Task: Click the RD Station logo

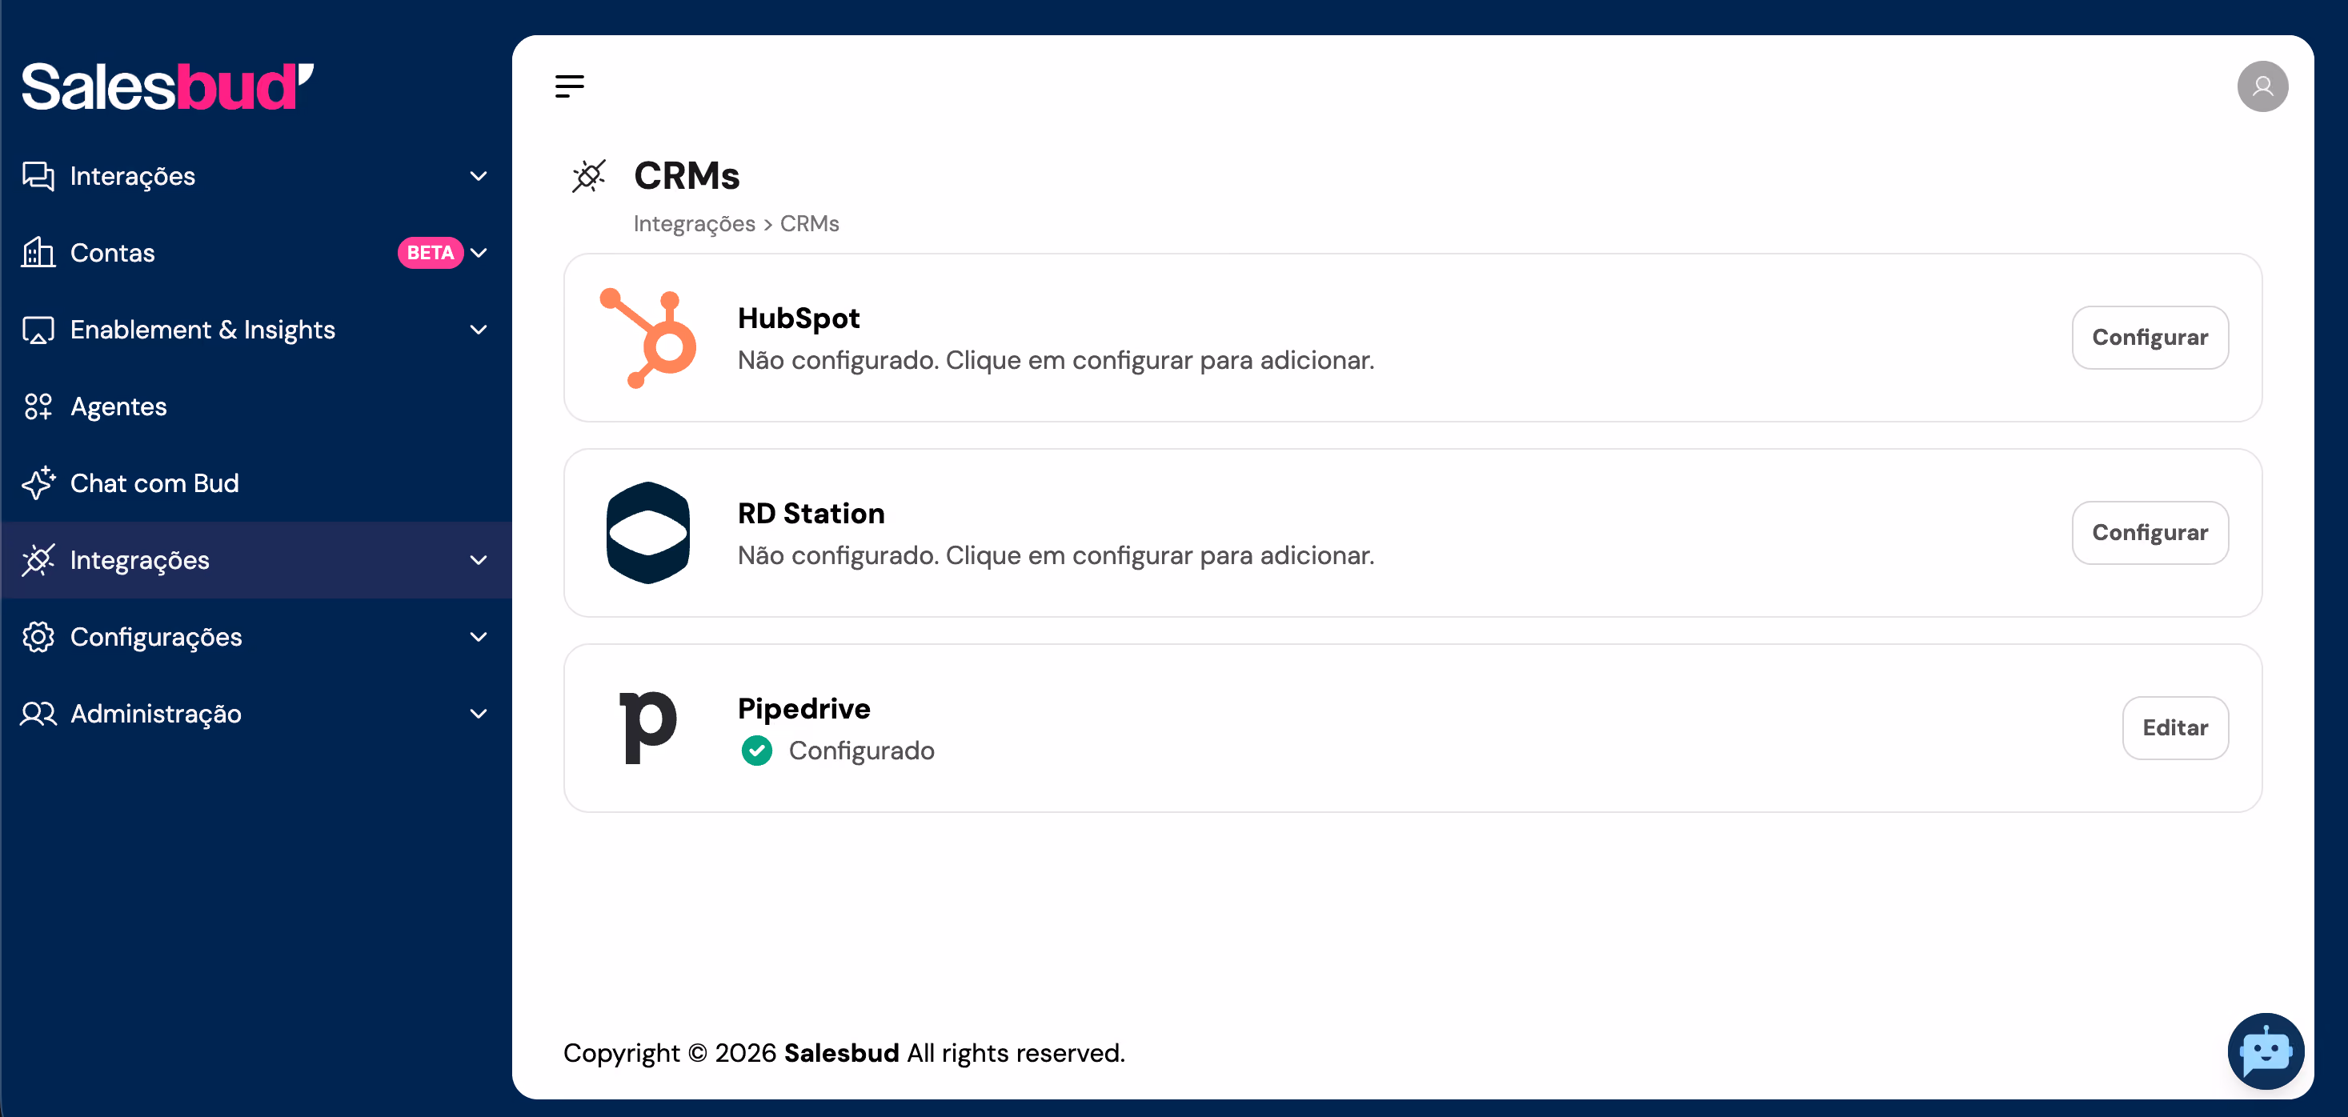Action: tap(648, 533)
